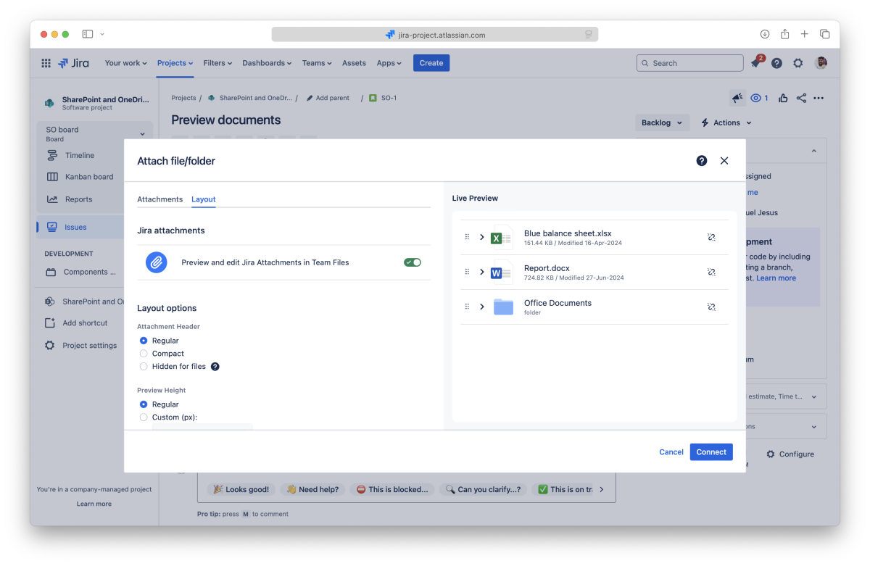Expand the Blue balance sheet.xlsx row
The width and height of the screenshot is (870, 566).
tap(482, 237)
